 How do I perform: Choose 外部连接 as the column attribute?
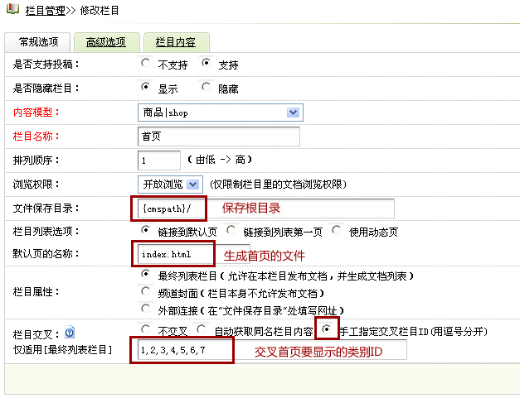[x=146, y=311]
